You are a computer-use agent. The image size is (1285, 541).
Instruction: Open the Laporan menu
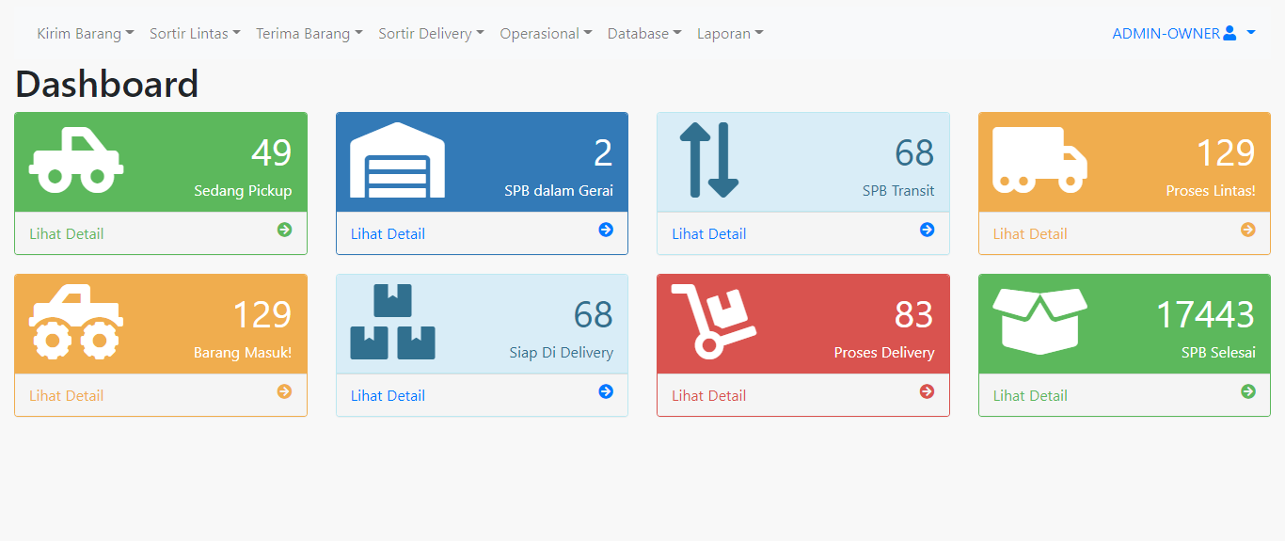tap(730, 34)
